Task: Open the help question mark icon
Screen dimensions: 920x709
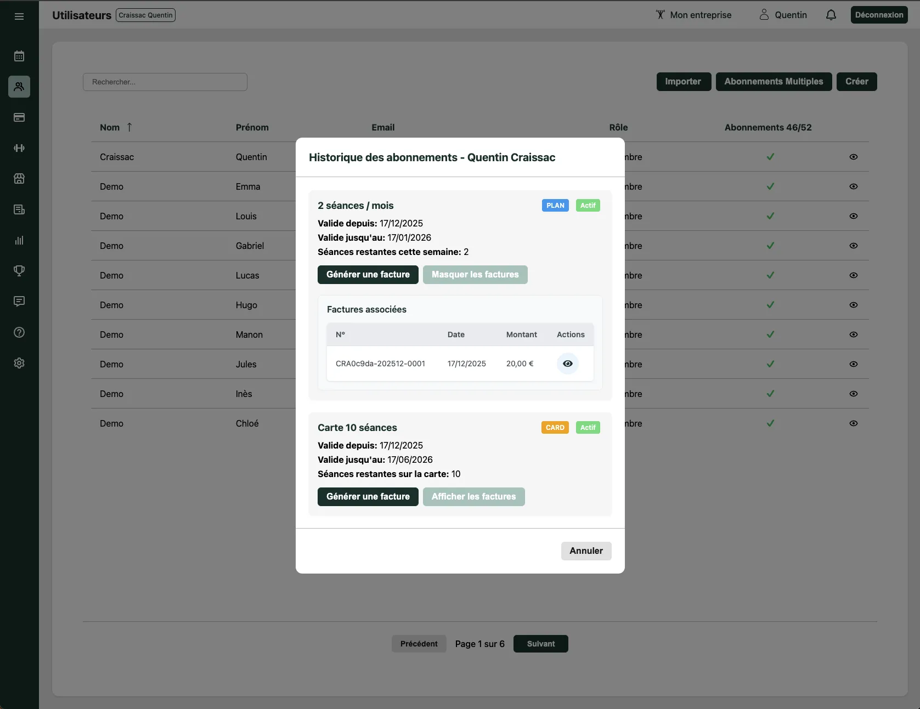Action: pyautogui.click(x=19, y=332)
